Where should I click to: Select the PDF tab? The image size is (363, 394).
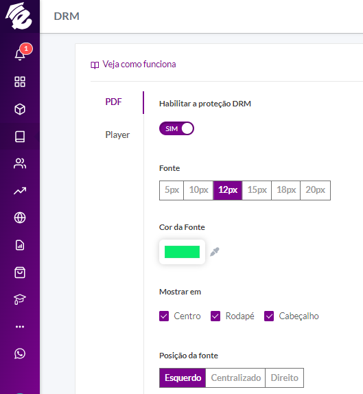(113, 102)
